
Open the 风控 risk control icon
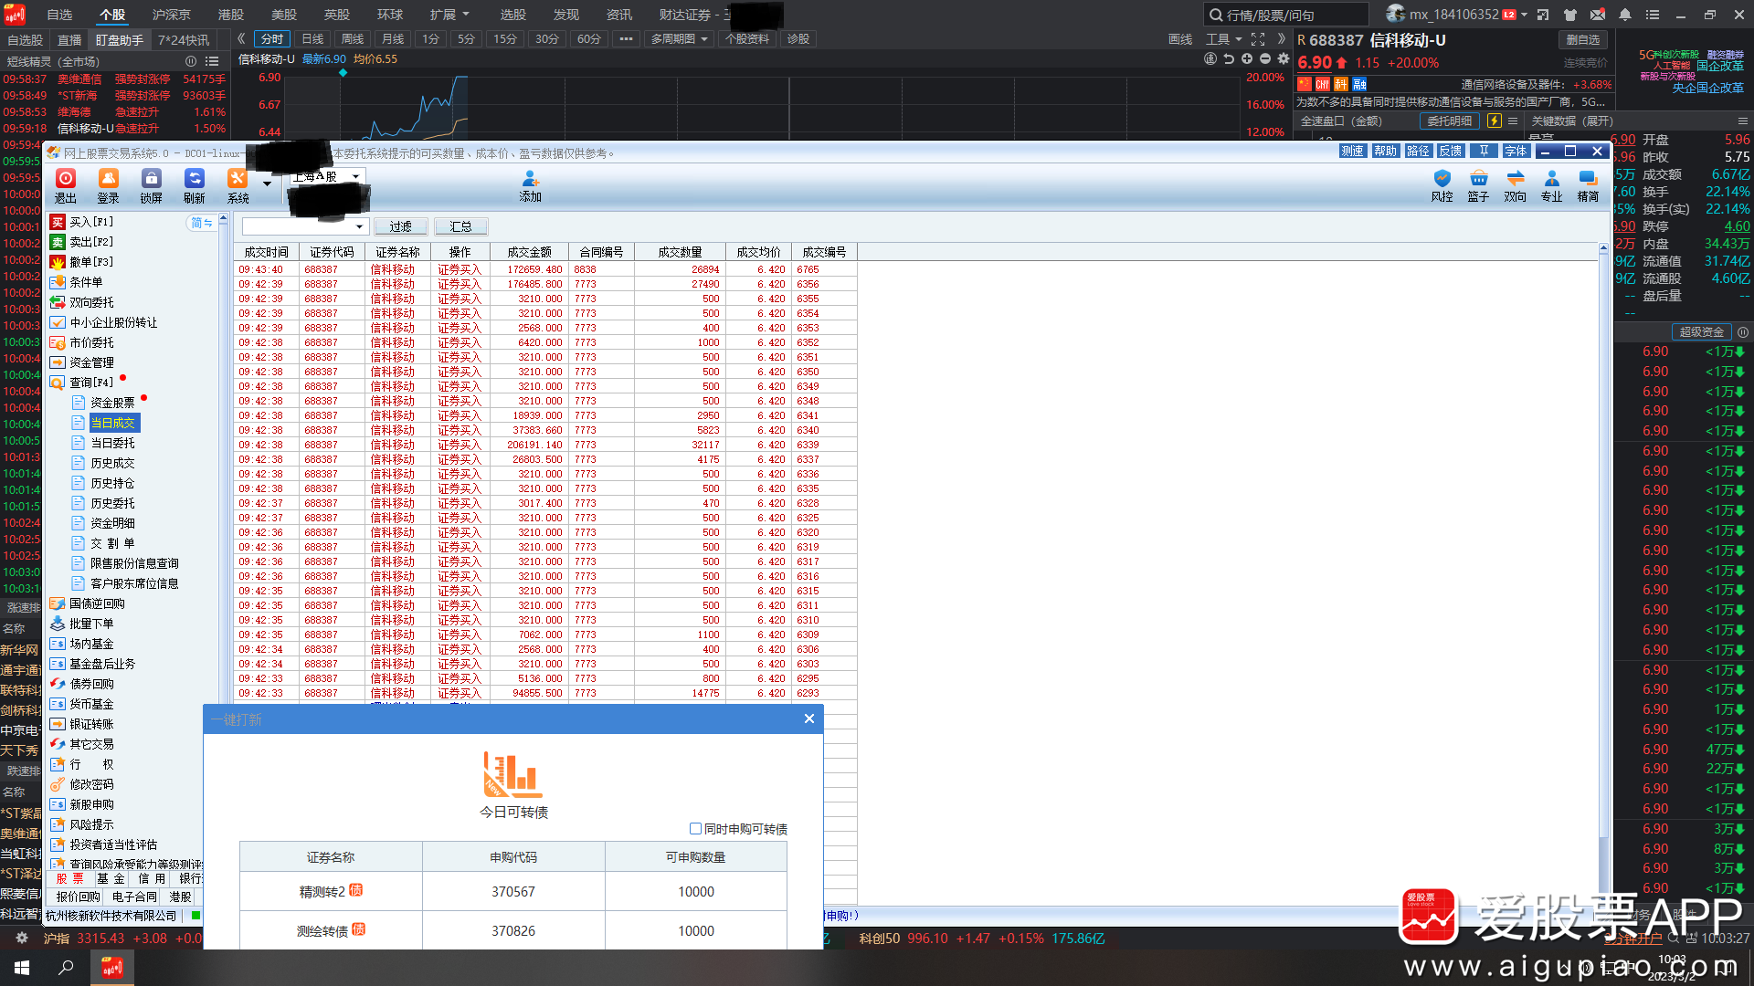click(1442, 185)
